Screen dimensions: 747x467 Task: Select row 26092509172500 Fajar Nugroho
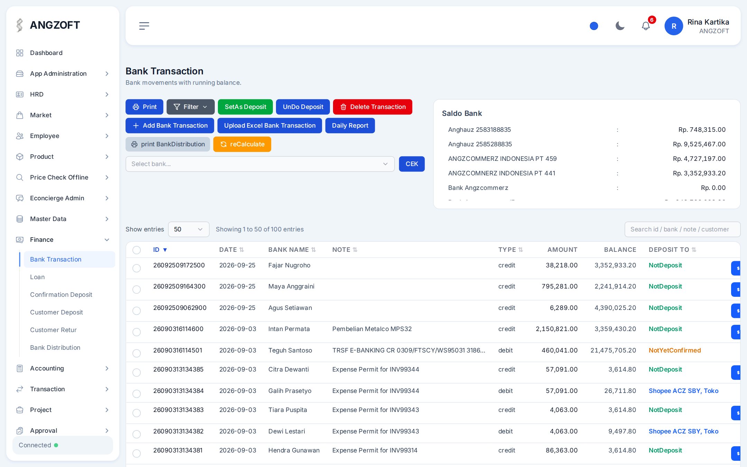point(137,268)
